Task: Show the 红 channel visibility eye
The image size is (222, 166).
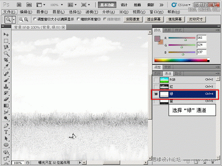Action: 156,86
